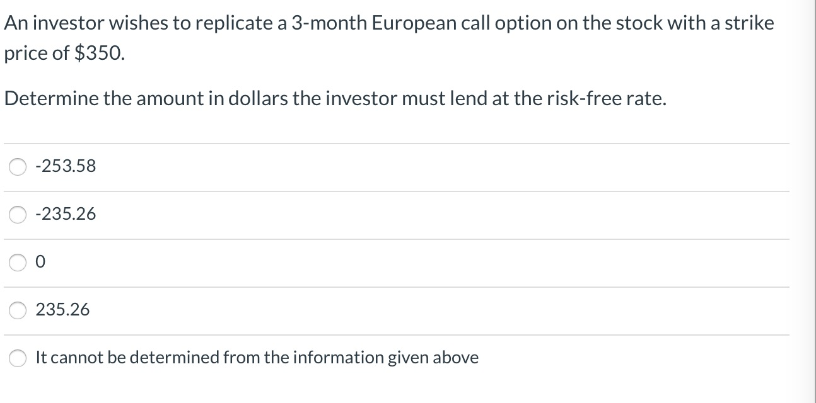Click 'It cannot be determined' answer text
This screenshot has width=816, height=403.
257,358
